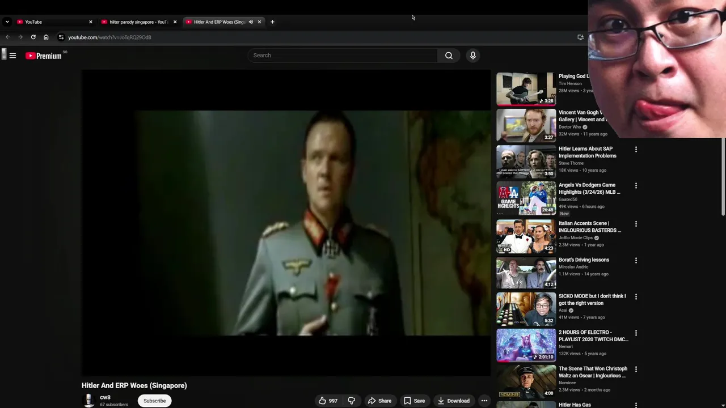Open Borat's Driving lessons thumbnail
The height and width of the screenshot is (408, 726).
click(526, 273)
